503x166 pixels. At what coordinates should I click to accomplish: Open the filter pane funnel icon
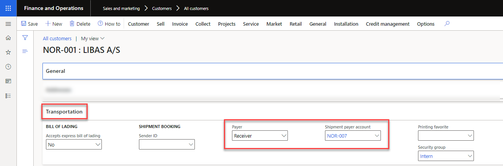pos(25,38)
